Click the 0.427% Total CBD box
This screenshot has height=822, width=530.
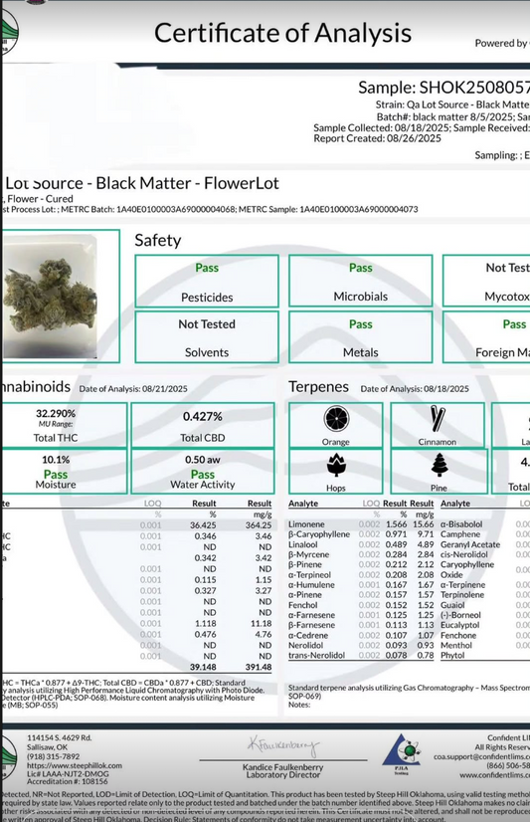(203, 425)
